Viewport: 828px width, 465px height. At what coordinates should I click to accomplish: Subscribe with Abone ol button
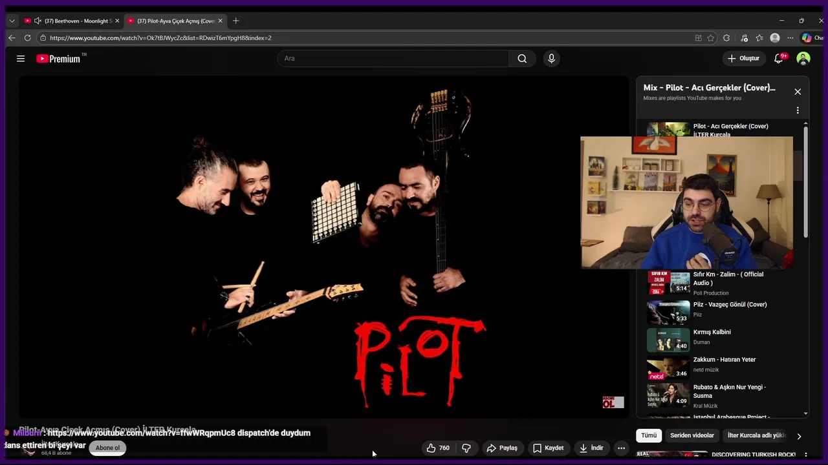(x=107, y=448)
